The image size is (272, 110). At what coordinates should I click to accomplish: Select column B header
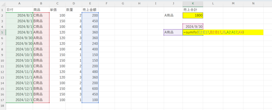point(41,4)
